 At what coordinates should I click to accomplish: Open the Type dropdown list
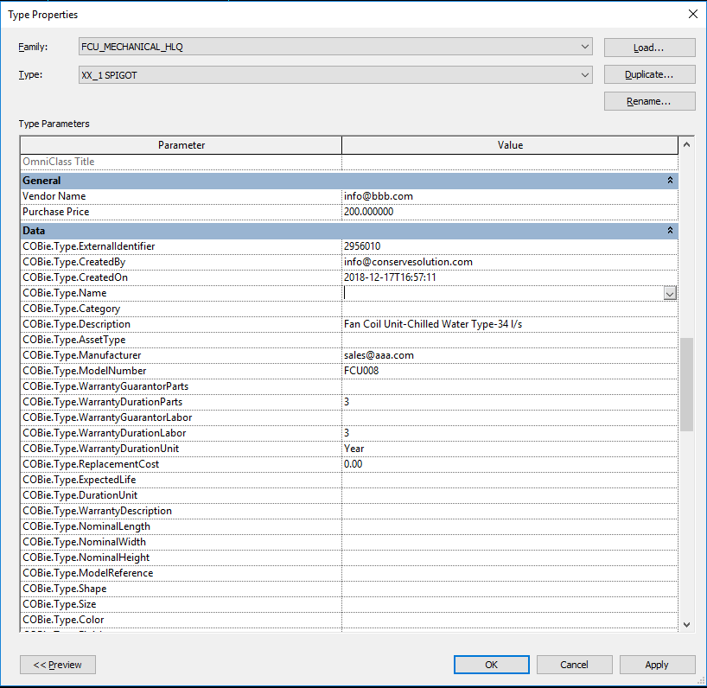coord(585,75)
